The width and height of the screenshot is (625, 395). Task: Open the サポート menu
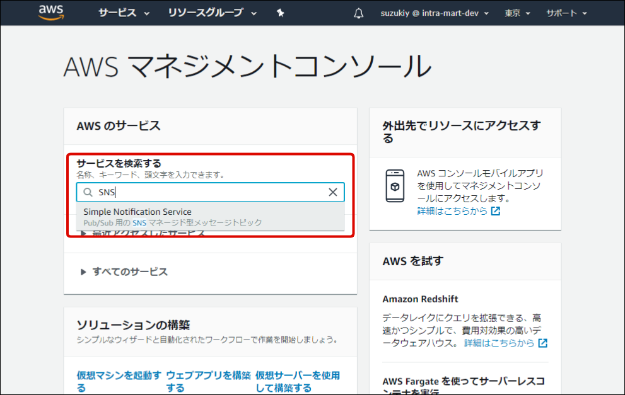(x=566, y=13)
